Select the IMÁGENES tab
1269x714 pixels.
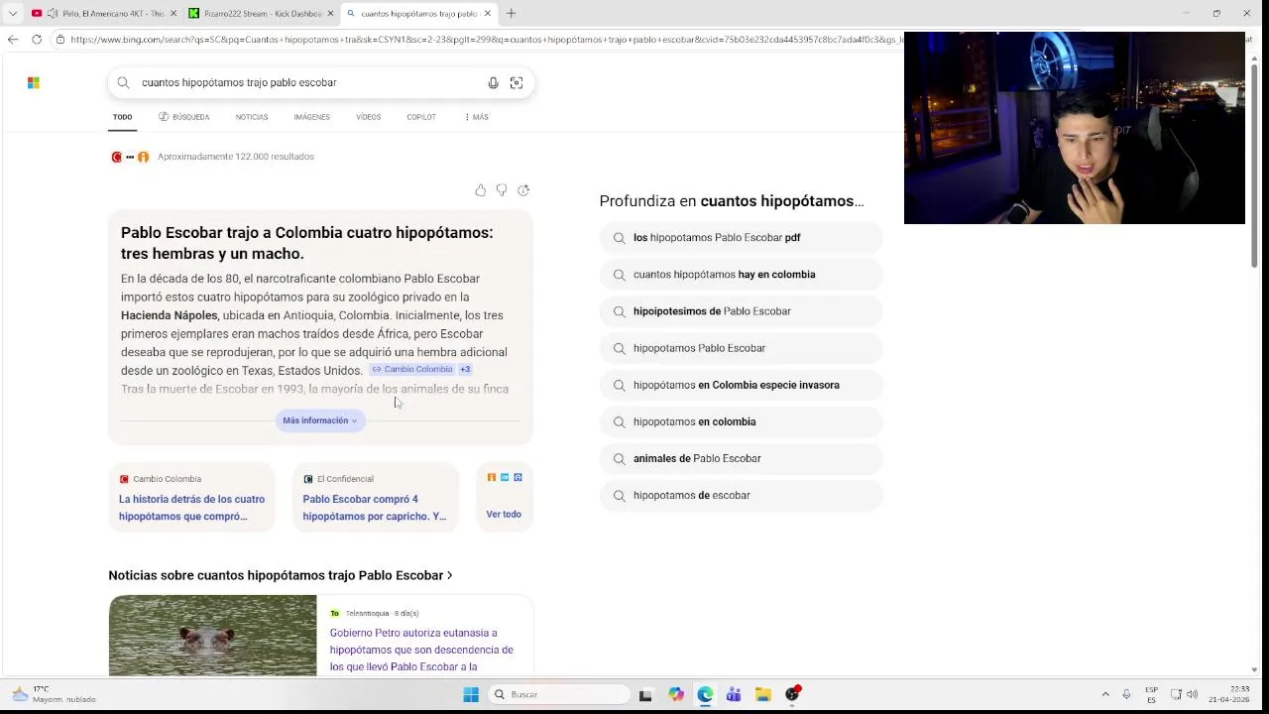[x=311, y=117]
